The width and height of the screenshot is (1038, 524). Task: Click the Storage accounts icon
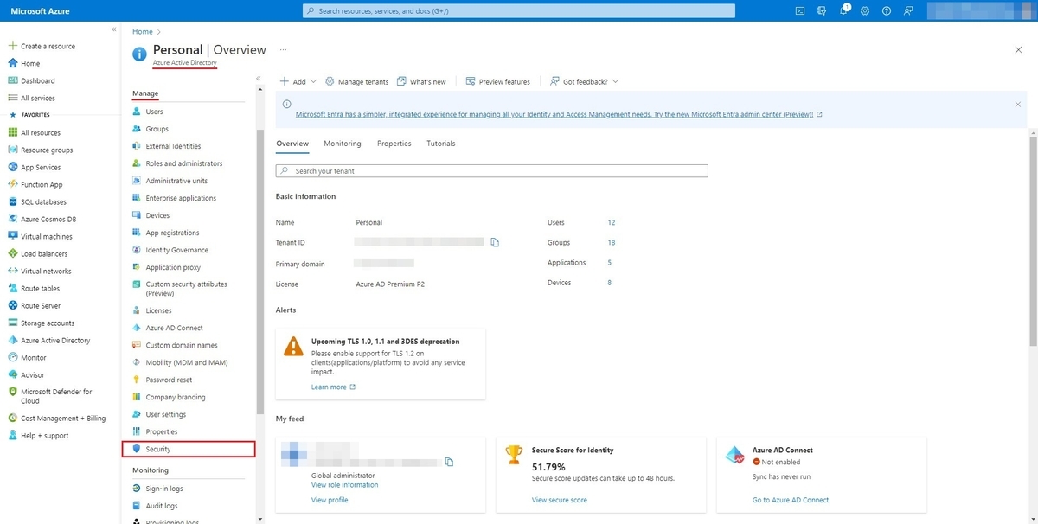tap(13, 323)
